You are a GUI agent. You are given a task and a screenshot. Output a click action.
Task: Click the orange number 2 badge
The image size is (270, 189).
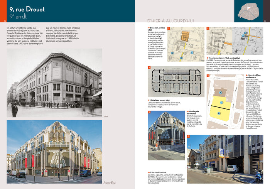pos(208,29)
